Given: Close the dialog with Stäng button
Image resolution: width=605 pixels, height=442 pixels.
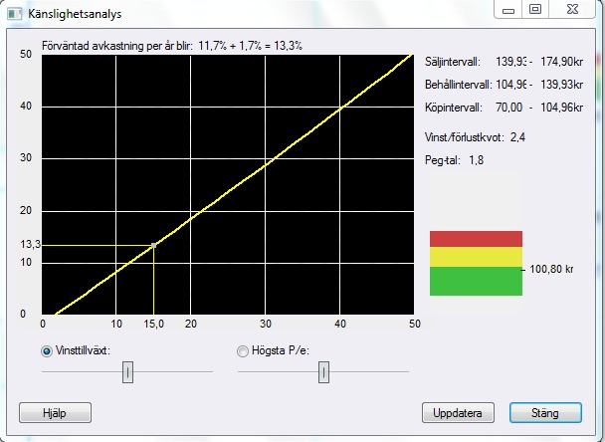Looking at the screenshot, I should pyautogui.click(x=545, y=413).
